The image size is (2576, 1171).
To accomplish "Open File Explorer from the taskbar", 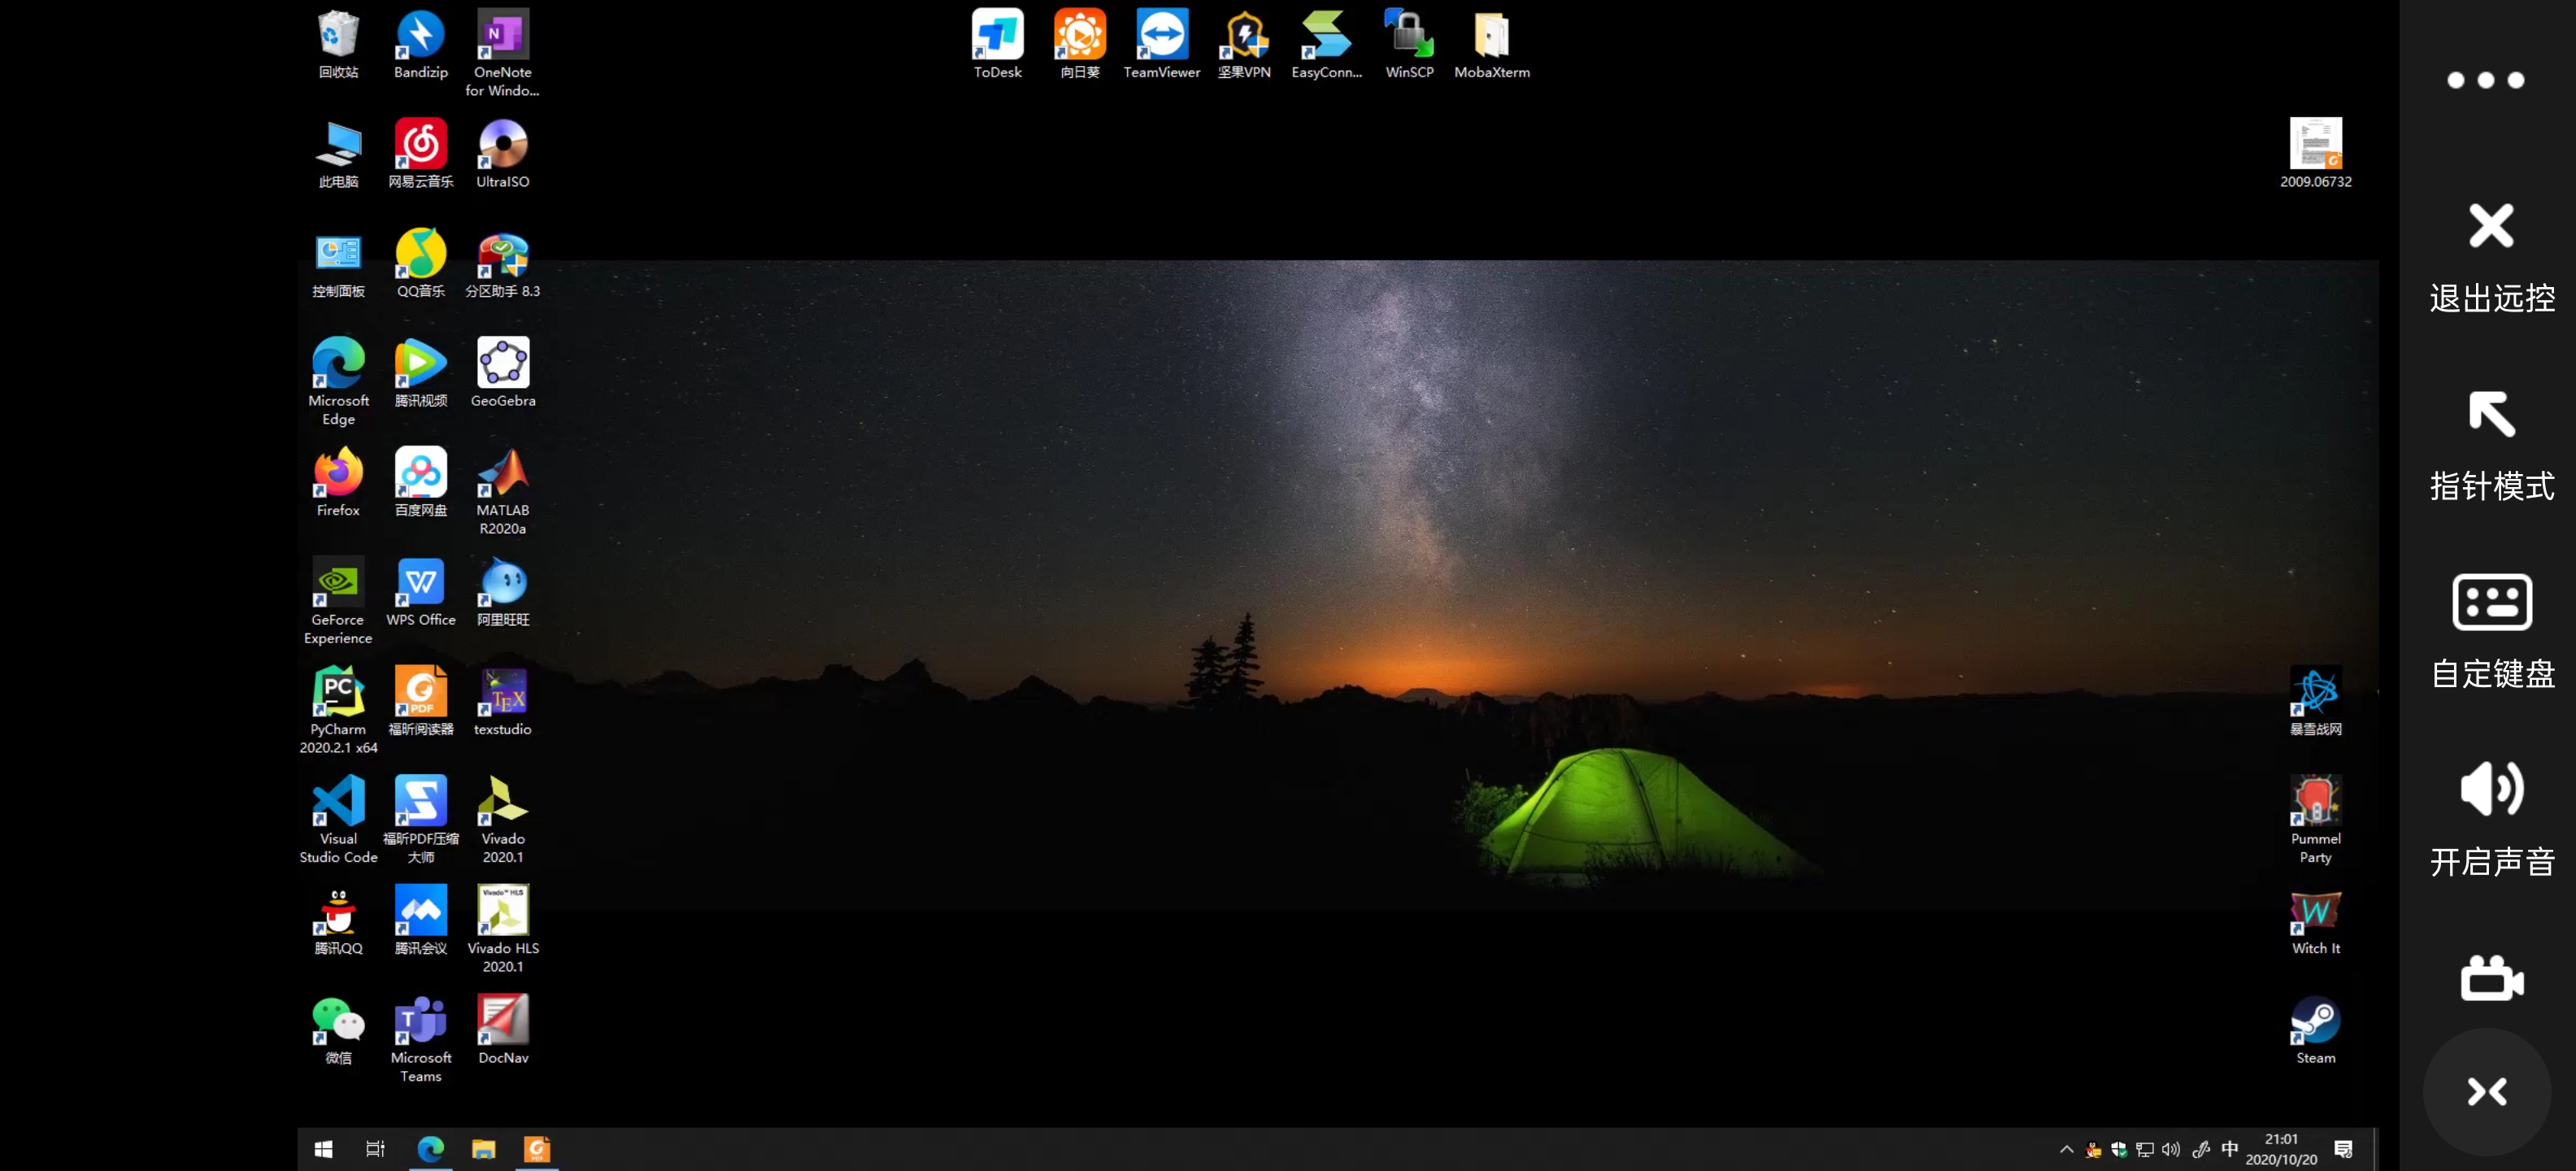I will click(484, 1149).
